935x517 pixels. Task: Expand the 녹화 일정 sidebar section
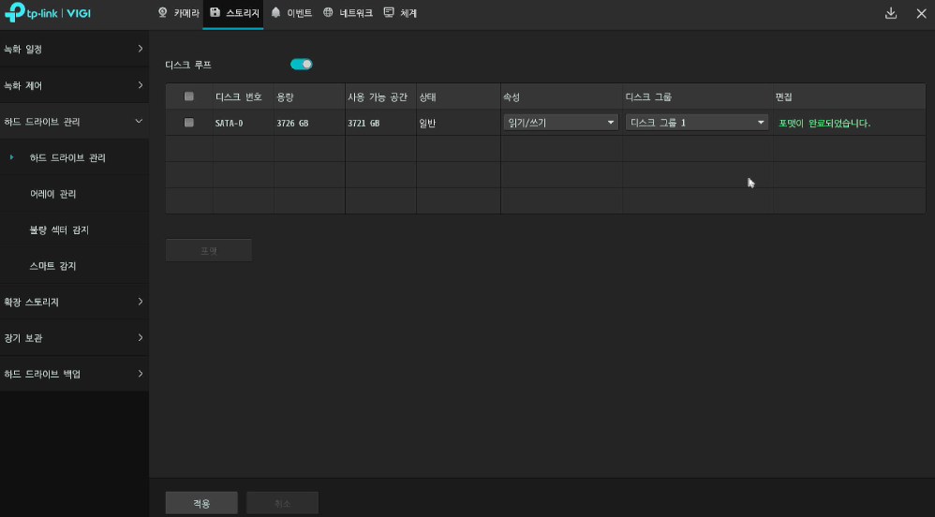click(74, 49)
